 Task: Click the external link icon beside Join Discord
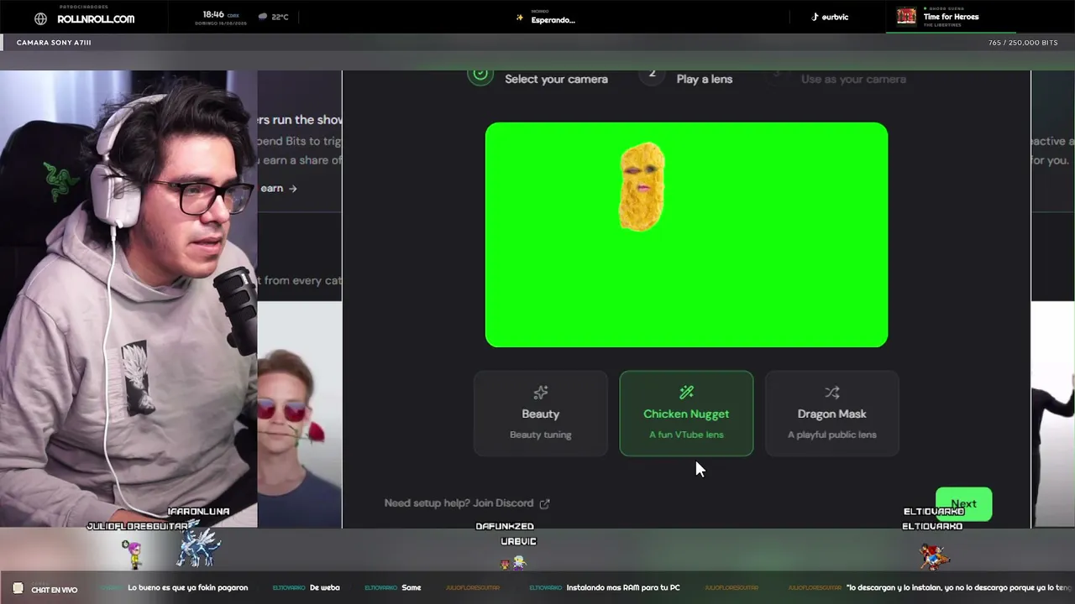point(544,503)
